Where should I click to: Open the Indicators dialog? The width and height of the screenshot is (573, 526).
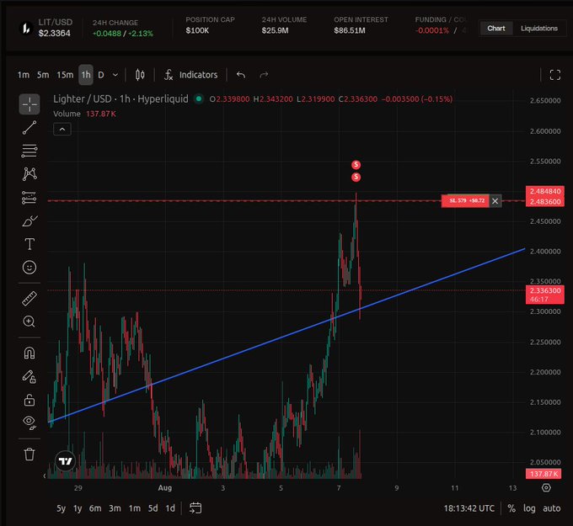point(190,75)
